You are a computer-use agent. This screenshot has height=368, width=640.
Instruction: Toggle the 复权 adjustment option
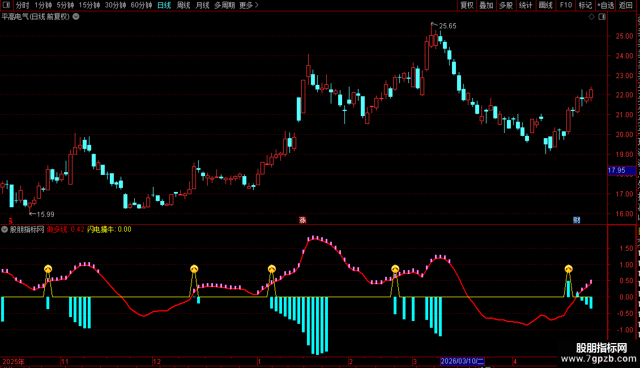point(467,5)
